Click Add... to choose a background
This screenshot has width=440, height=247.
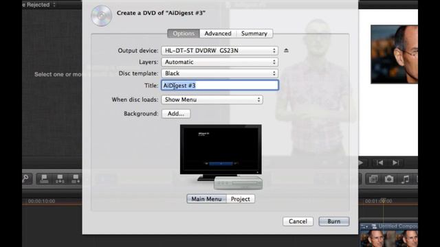click(x=176, y=114)
